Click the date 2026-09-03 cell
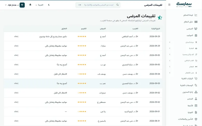This screenshot has height=126, width=202. pyautogui.click(x=155, y=83)
